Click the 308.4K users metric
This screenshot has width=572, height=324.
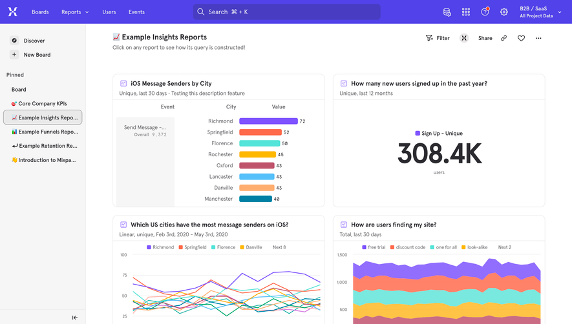pos(440,154)
